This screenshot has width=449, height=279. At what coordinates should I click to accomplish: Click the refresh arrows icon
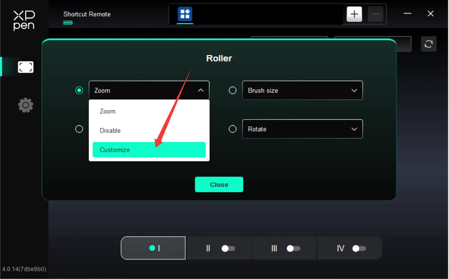pyautogui.click(x=429, y=44)
